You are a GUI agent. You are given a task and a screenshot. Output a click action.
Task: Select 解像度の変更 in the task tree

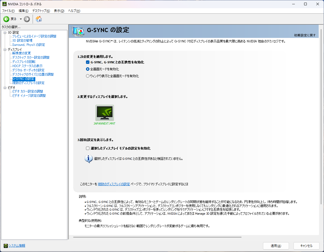pyautogui.click(x=21, y=53)
